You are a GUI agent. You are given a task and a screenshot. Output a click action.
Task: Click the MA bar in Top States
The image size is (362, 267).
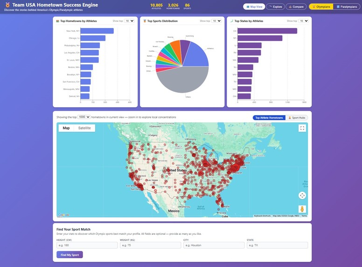point(248,60)
